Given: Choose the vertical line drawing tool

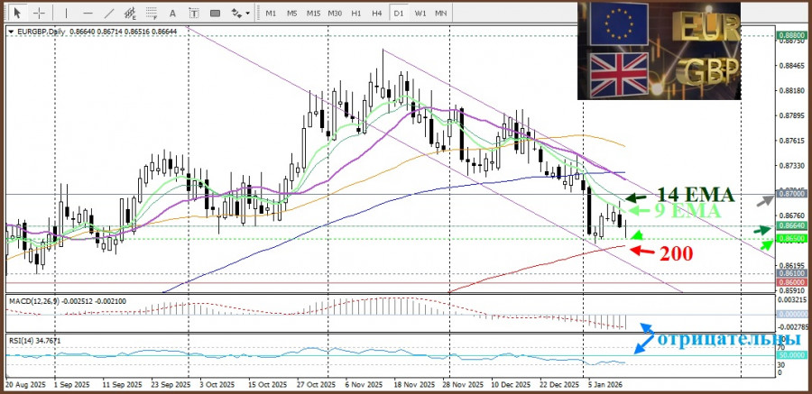Looking at the screenshot, I should [x=66, y=13].
